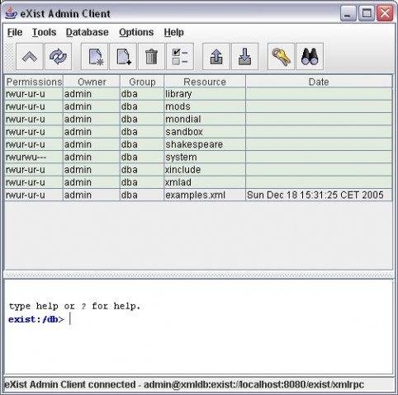Click the Date column header
The height and width of the screenshot is (395, 398).
[x=319, y=82]
